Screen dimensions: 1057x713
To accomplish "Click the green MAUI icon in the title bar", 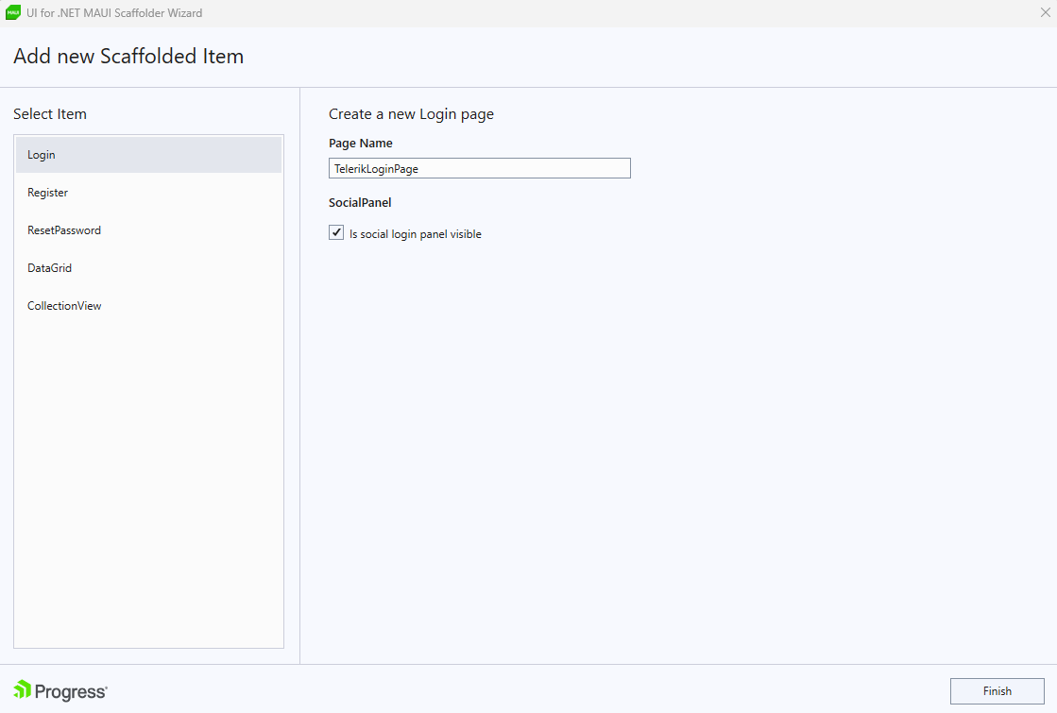I will click(12, 12).
